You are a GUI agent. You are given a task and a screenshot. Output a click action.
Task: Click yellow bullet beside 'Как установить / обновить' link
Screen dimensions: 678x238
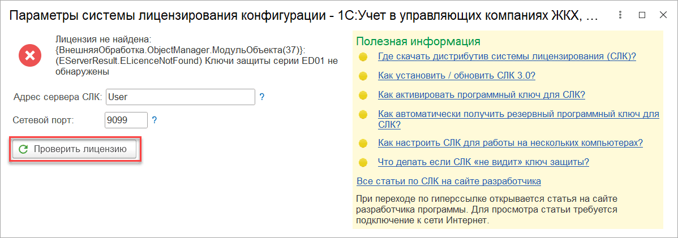(x=363, y=76)
